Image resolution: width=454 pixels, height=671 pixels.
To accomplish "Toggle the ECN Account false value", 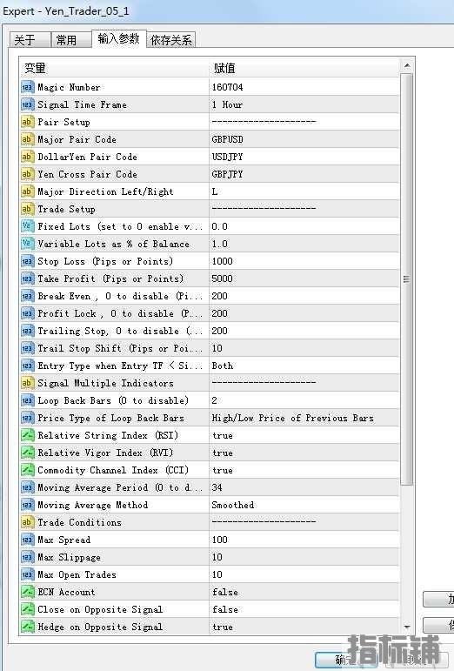I will [x=225, y=593].
